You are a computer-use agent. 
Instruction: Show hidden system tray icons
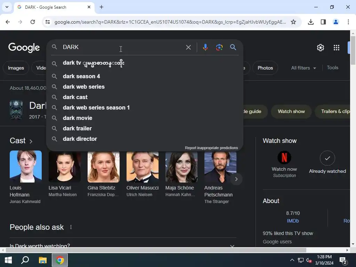(292, 260)
